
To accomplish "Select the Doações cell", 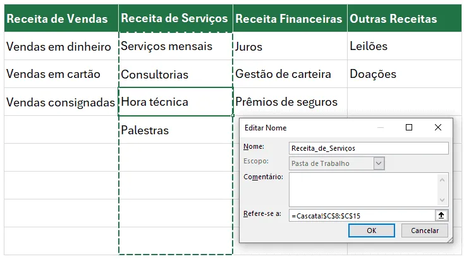I will [404, 74].
